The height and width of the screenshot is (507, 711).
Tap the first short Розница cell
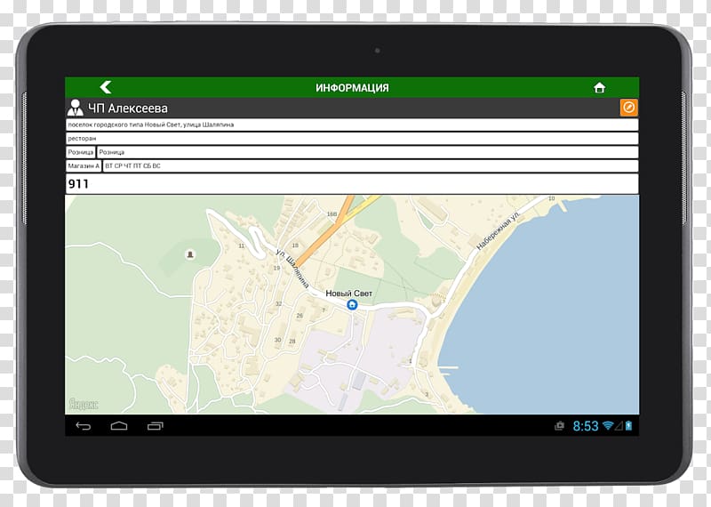click(80, 152)
